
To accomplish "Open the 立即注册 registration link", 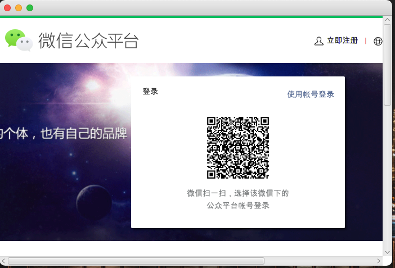I will (x=342, y=40).
